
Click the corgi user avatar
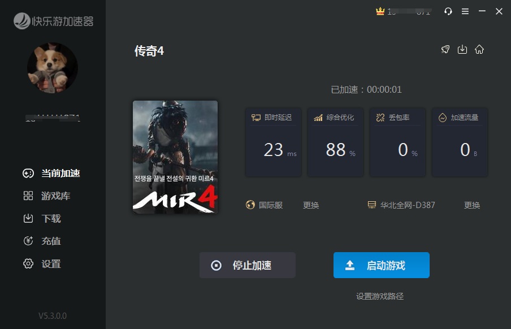click(52, 68)
